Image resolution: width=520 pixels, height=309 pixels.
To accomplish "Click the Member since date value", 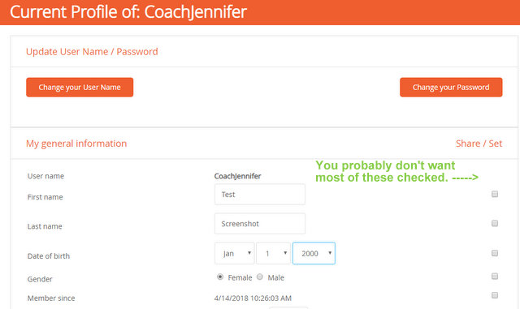I will [x=253, y=298].
